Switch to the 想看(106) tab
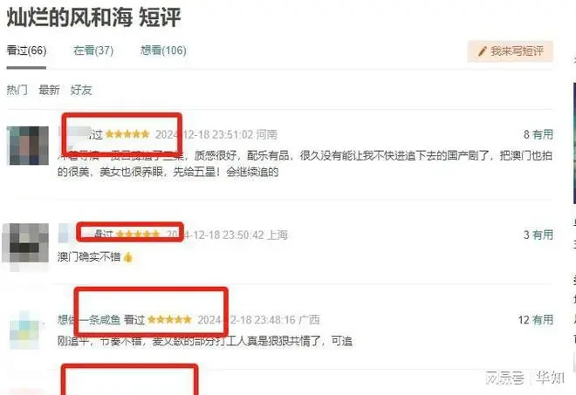This screenshot has width=576, height=395. pos(163,51)
